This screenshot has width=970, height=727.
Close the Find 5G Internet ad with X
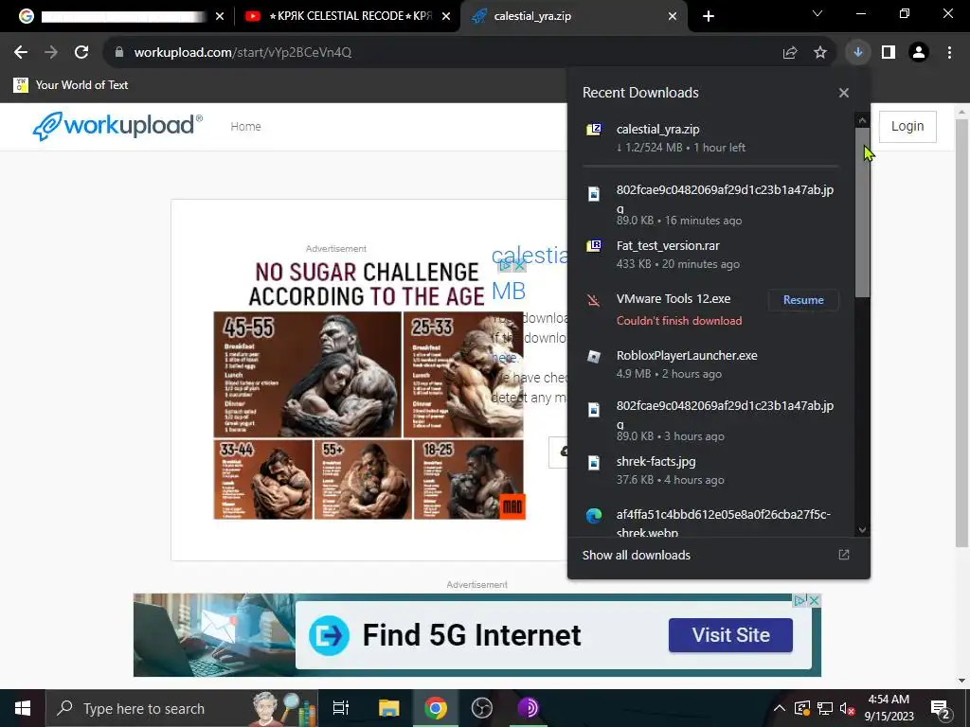point(815,600)
